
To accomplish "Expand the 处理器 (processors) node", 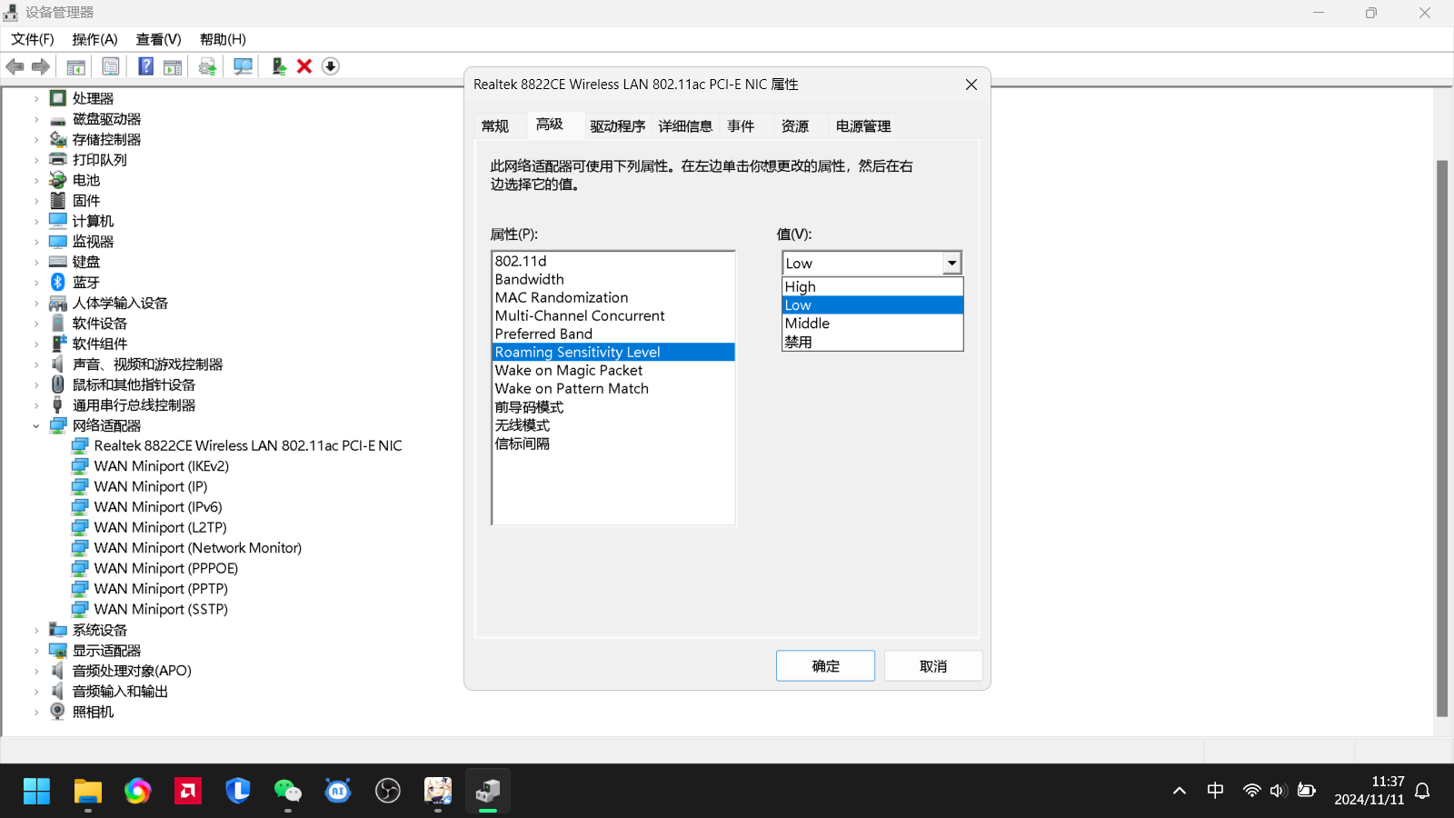I will point(36,98).
